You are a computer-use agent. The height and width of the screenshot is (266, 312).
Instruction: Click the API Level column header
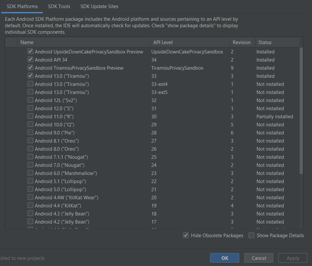click(x=190, y=42)
